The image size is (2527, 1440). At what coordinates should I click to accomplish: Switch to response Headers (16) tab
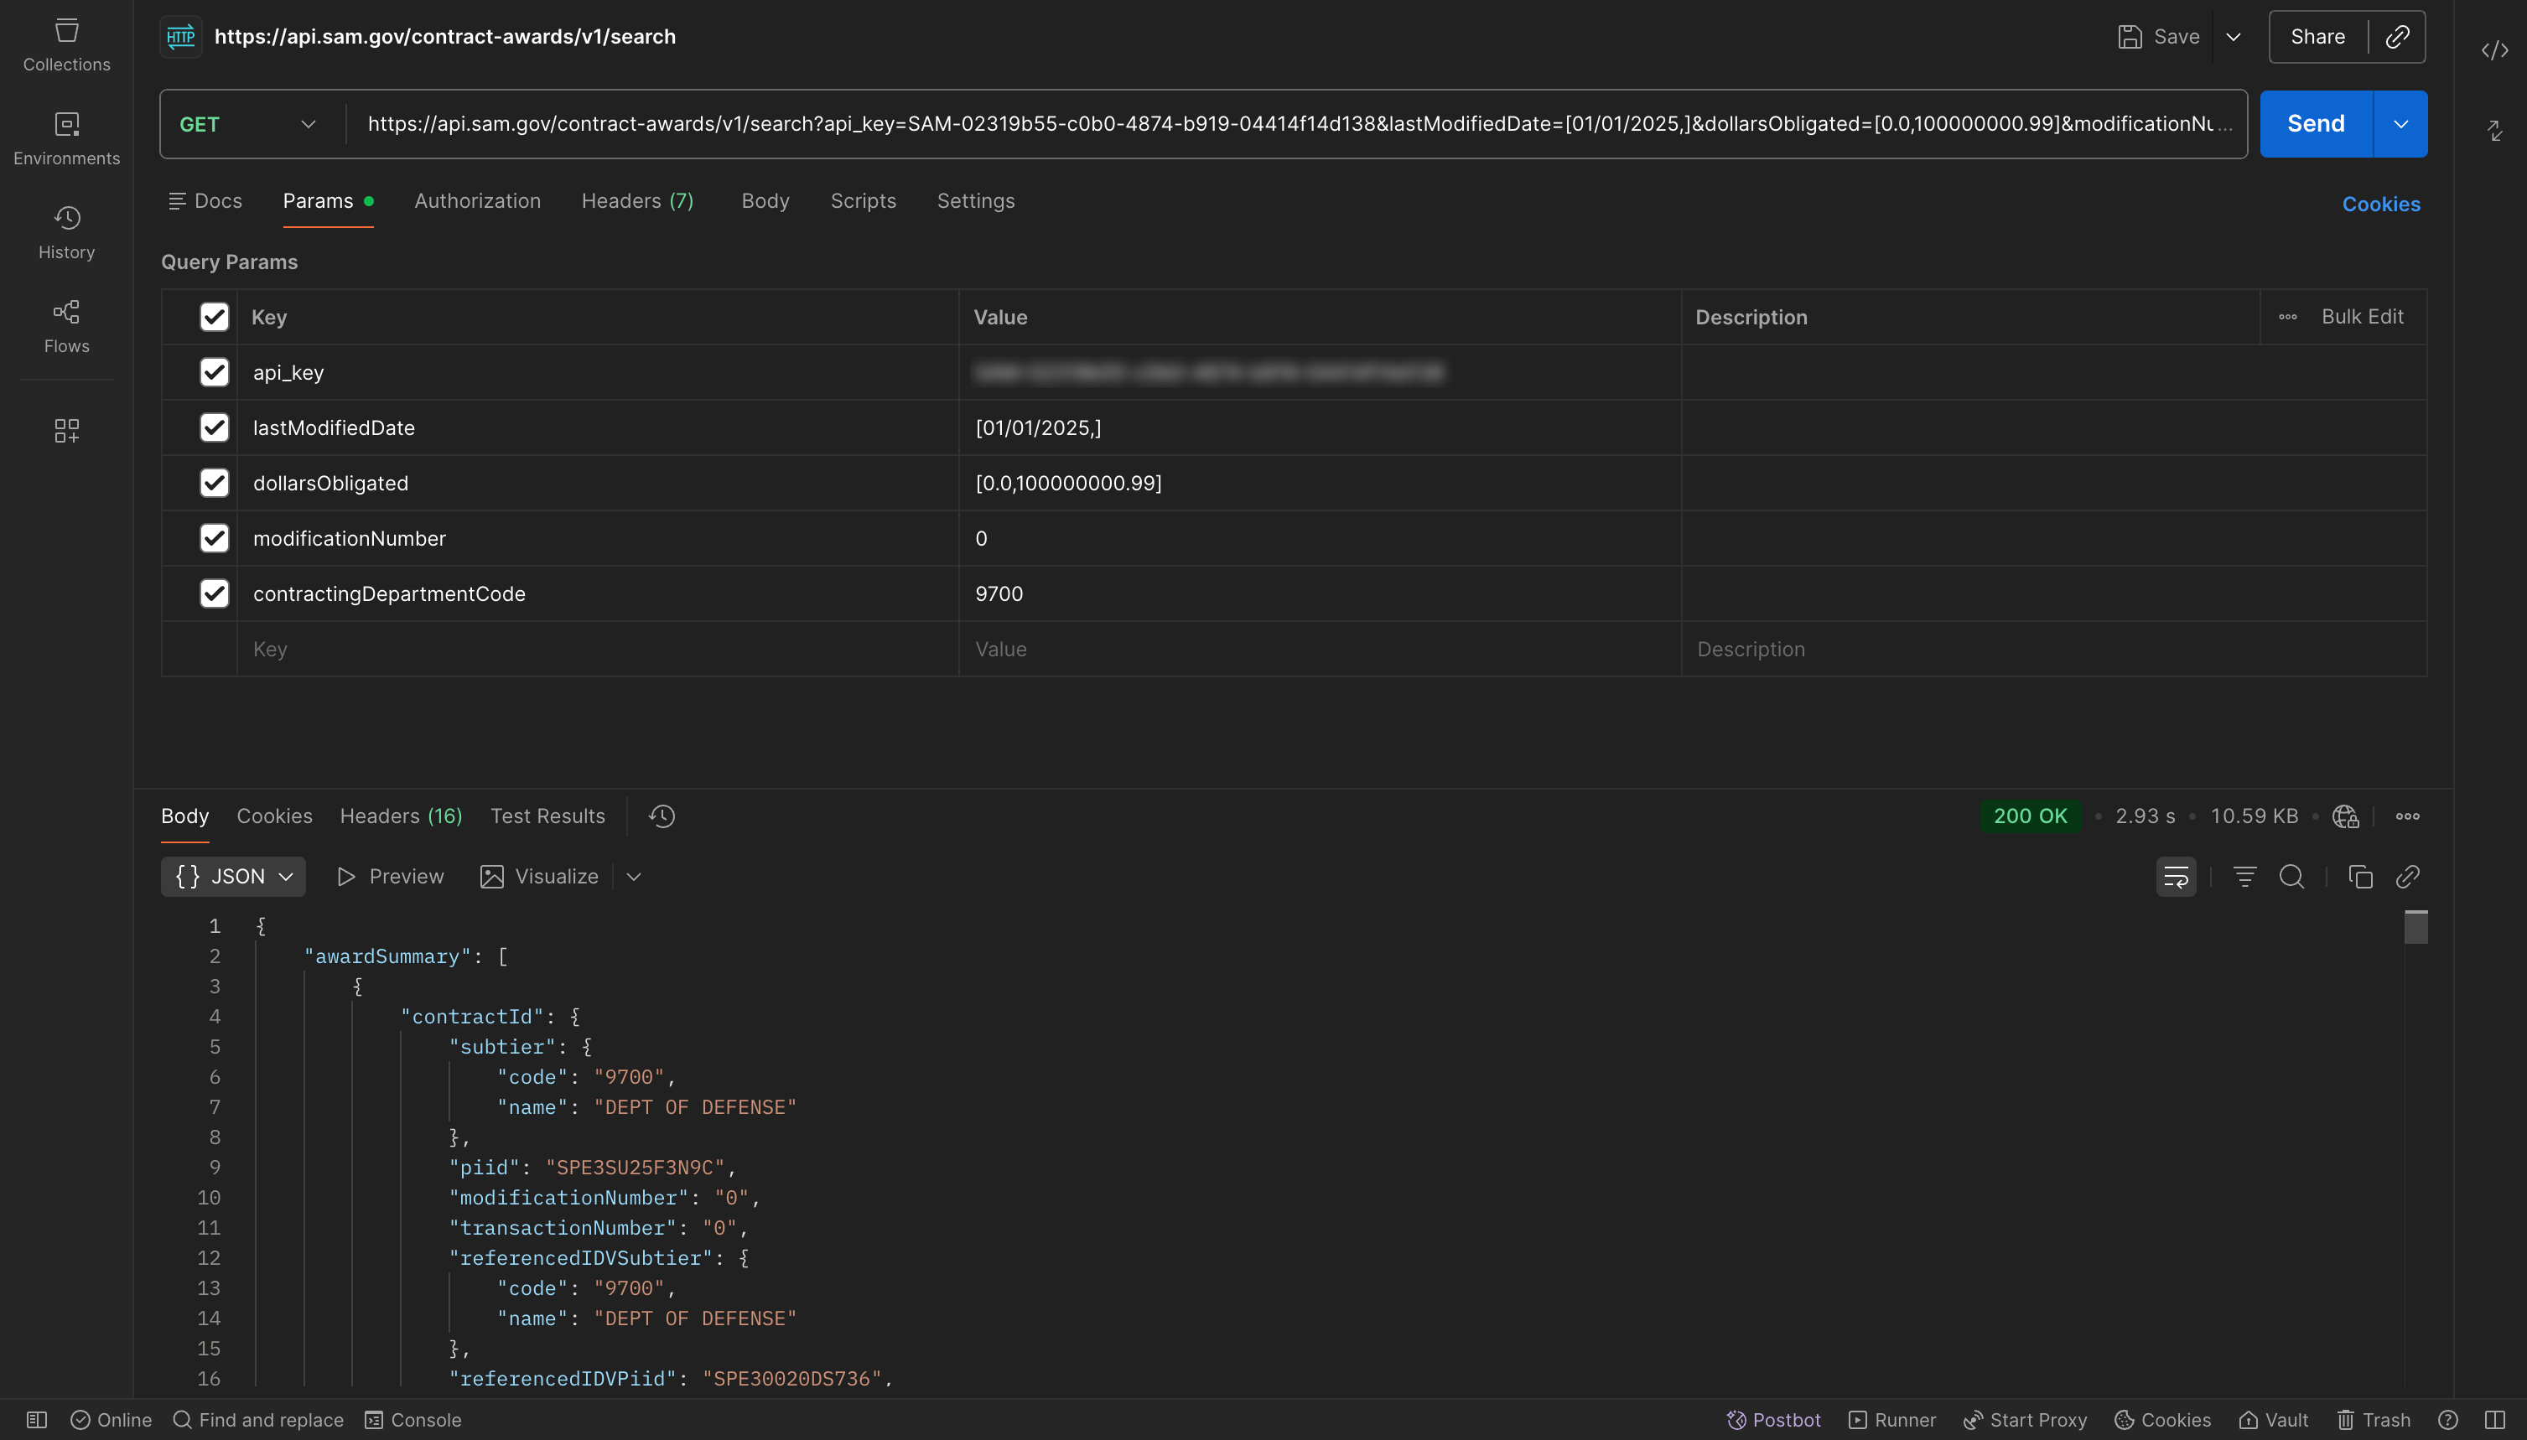click(x=401, y=816)
